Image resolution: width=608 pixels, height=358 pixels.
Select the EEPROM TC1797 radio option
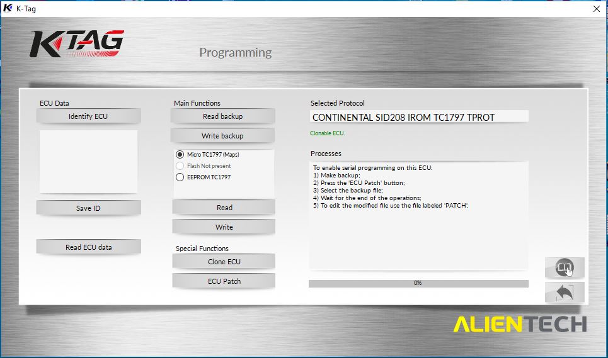pyautogui.click(x=180, y=177)
